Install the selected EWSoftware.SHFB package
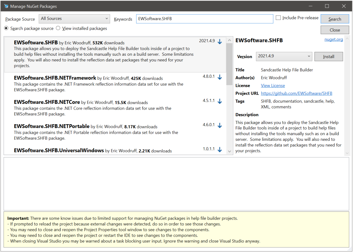The width and height of the screenshot is (353, 252). (x=329, y=56)
